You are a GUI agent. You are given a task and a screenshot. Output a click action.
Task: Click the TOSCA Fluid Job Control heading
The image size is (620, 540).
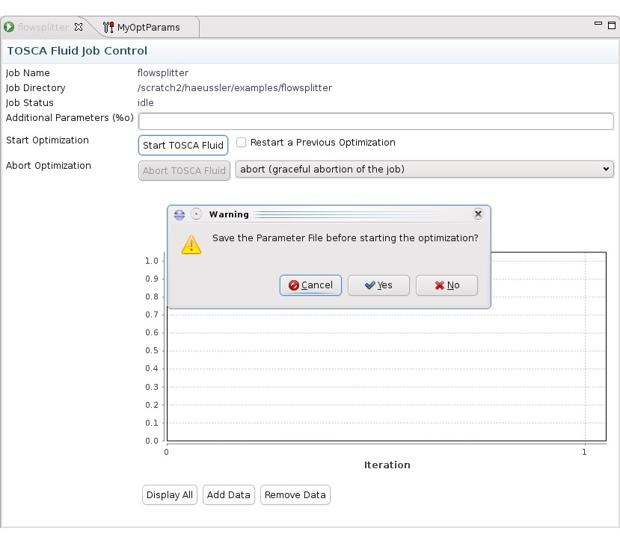point(77,51)
